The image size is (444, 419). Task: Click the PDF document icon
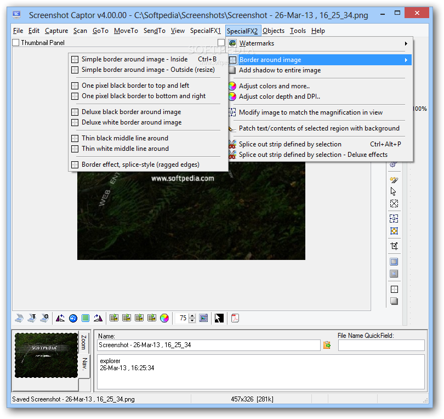pos(235,318)
